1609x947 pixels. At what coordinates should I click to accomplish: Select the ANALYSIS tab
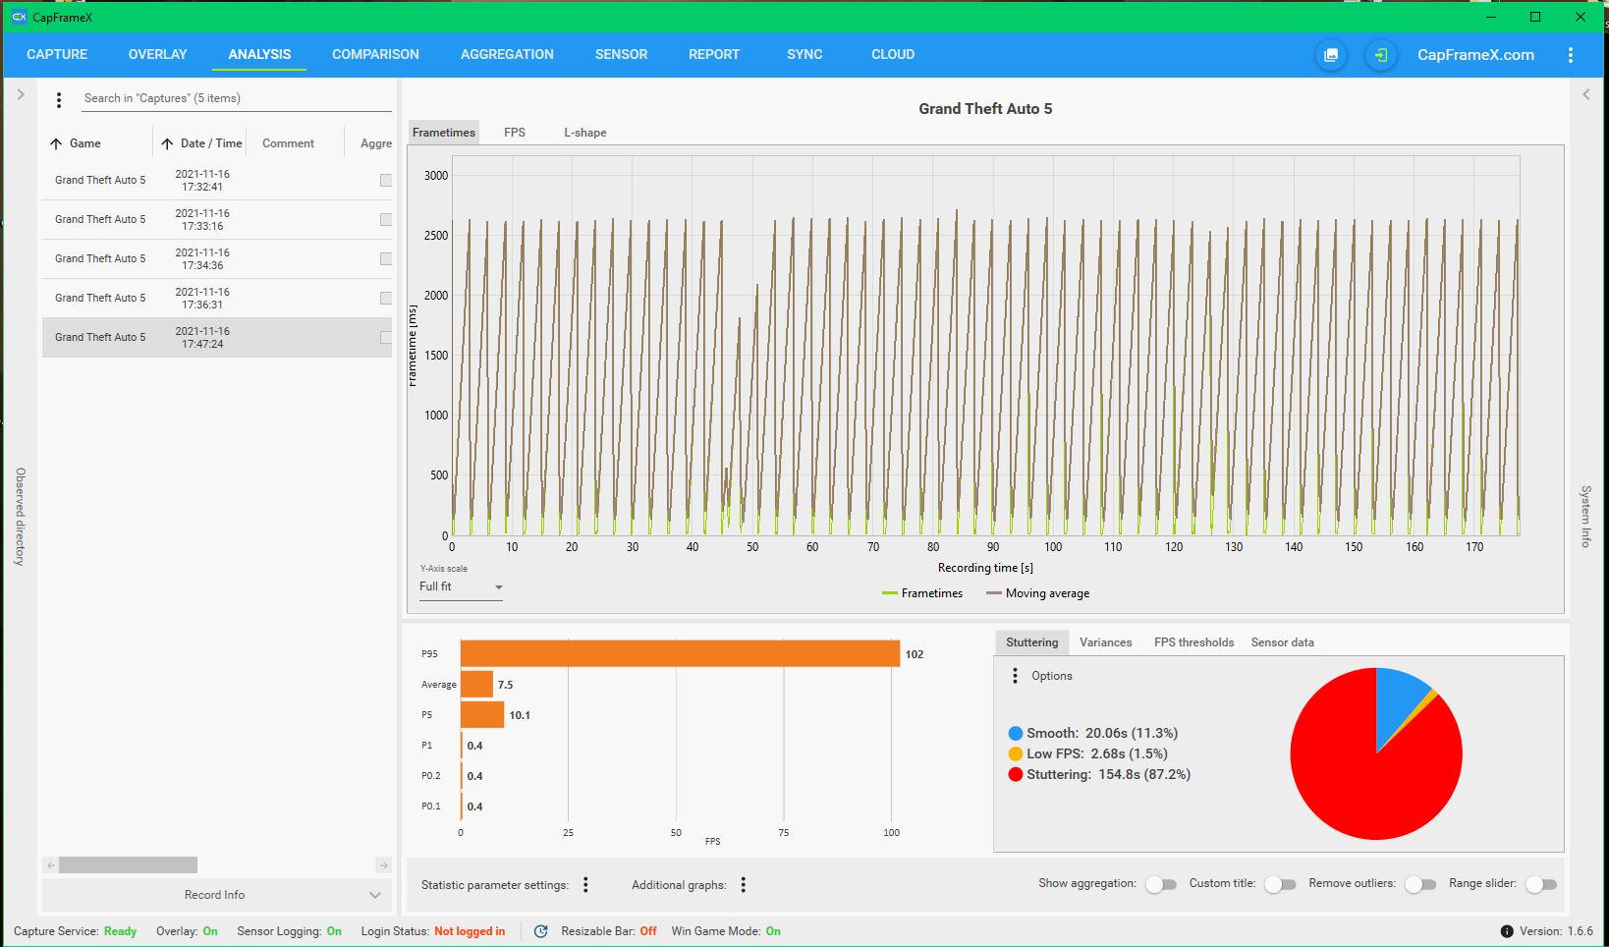click(x=259, y=54)
